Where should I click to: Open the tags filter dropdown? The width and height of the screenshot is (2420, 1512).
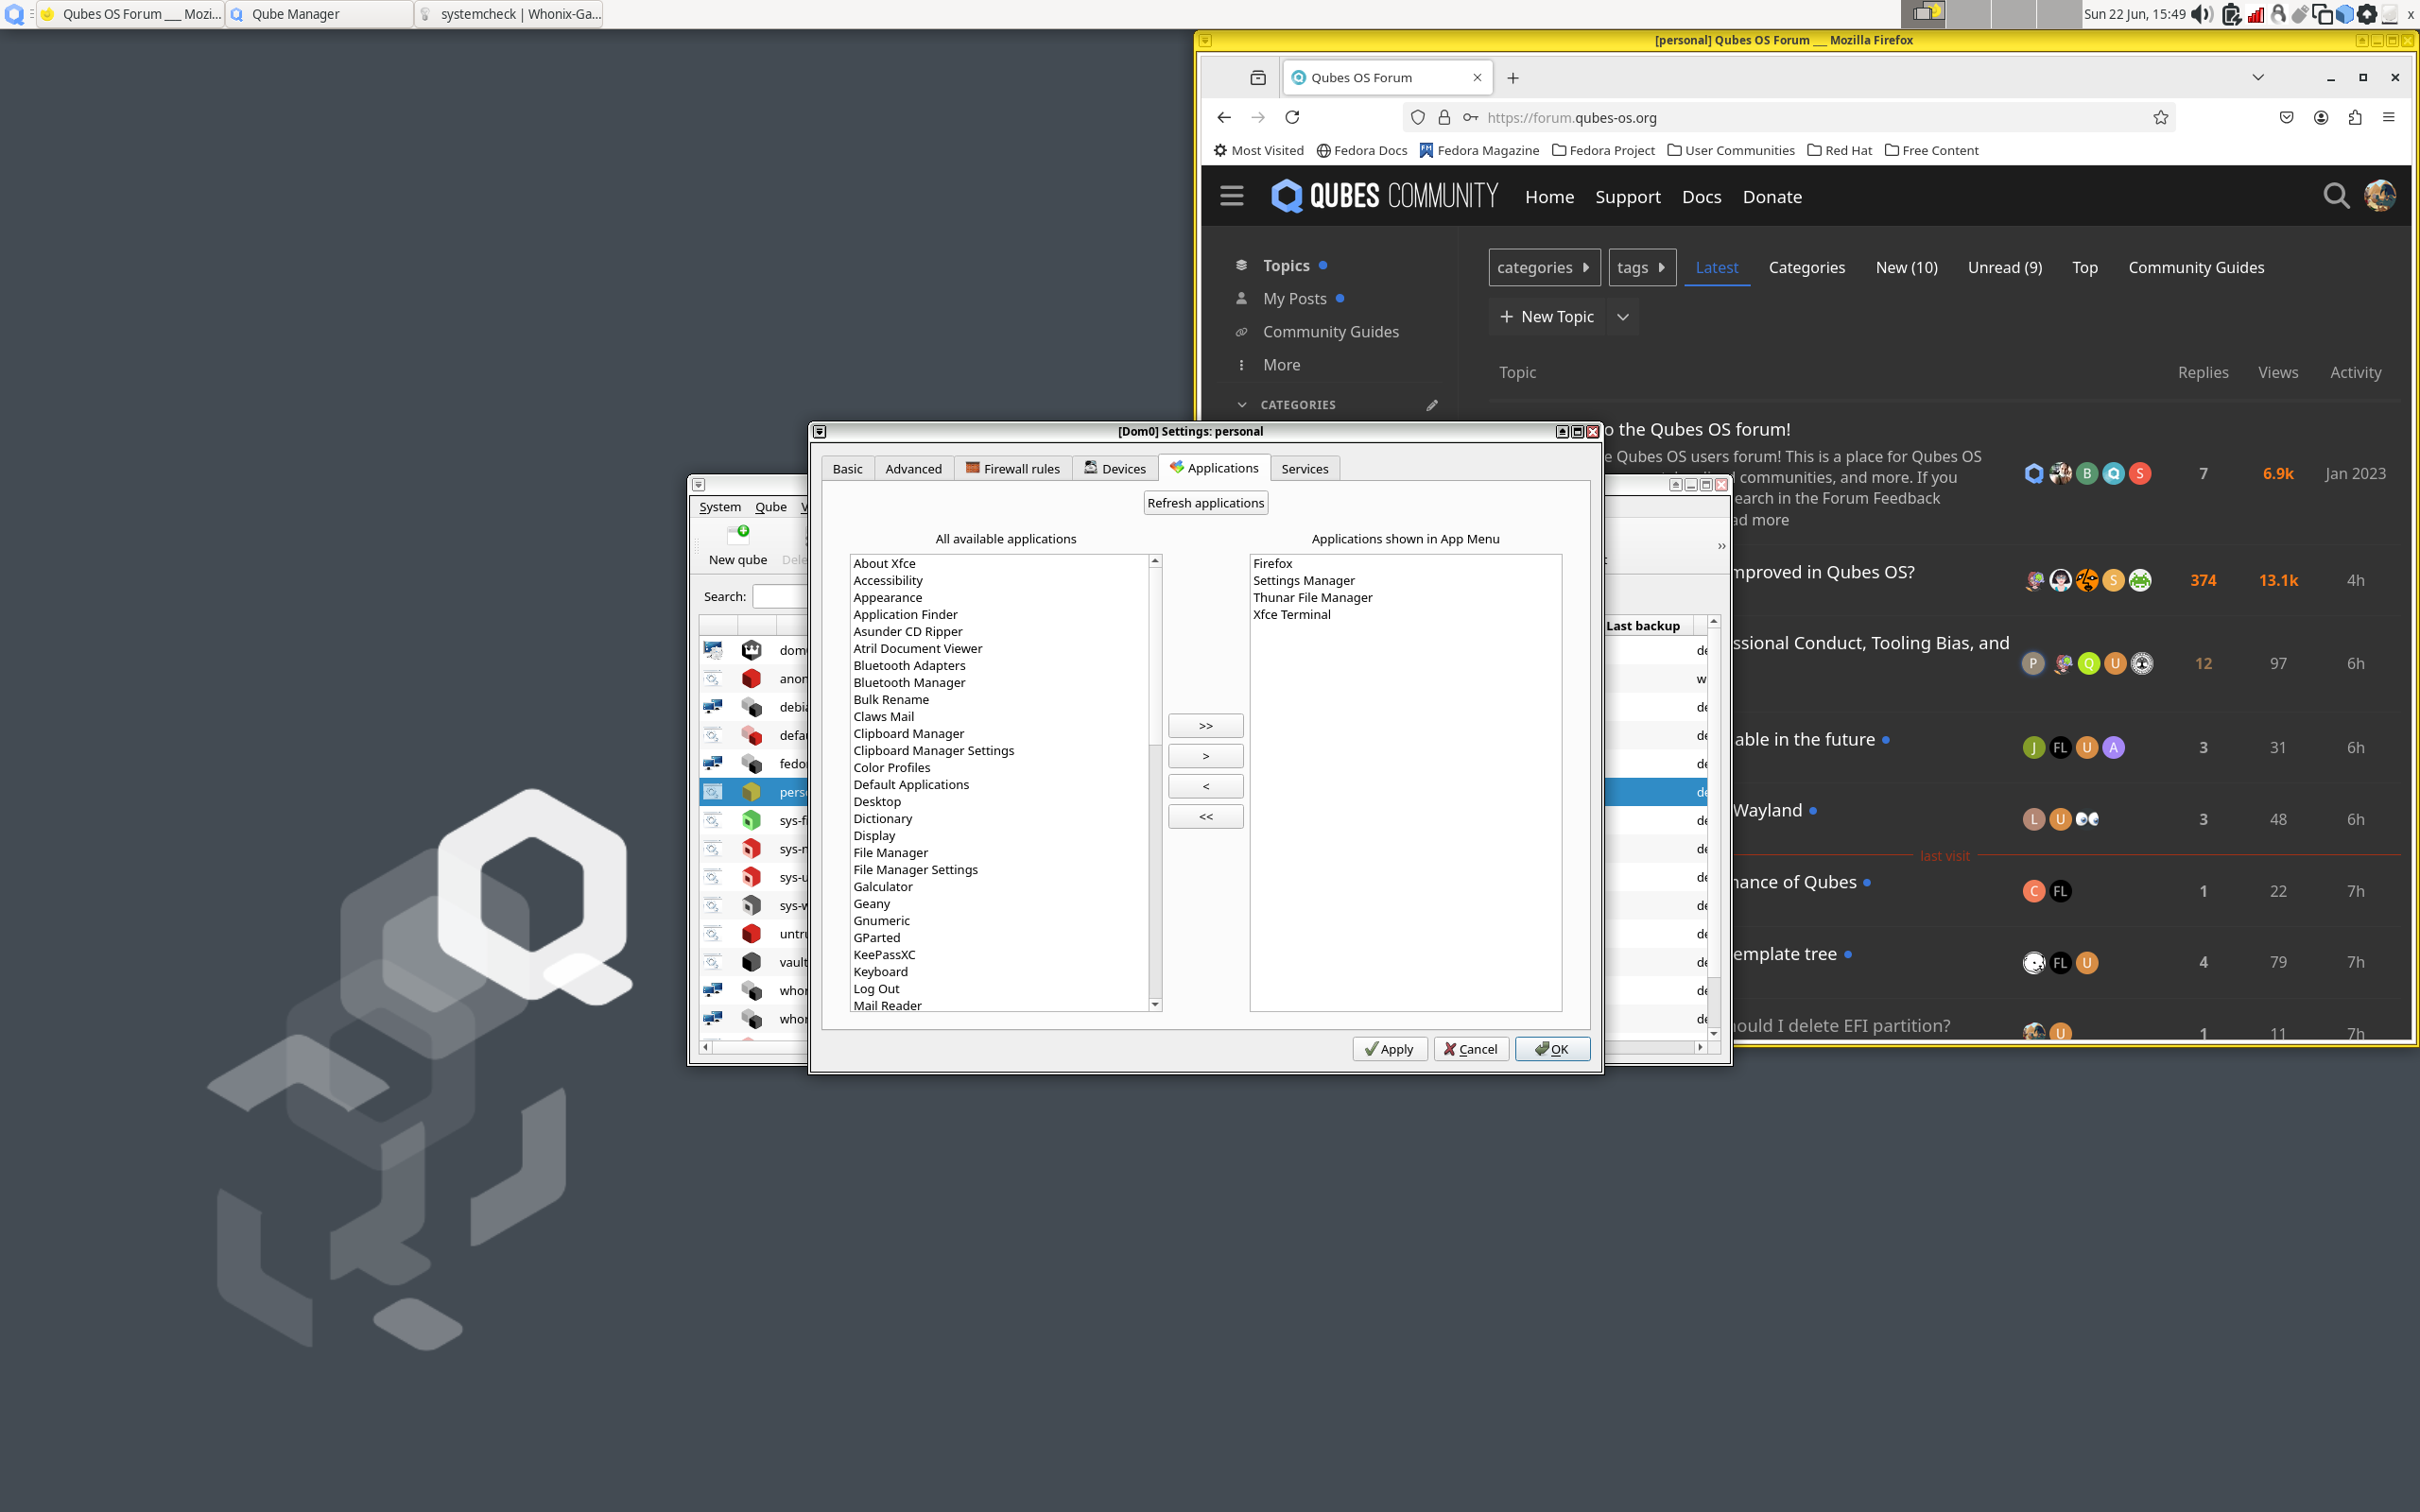pyautogui.click(x=1642, y=267)
